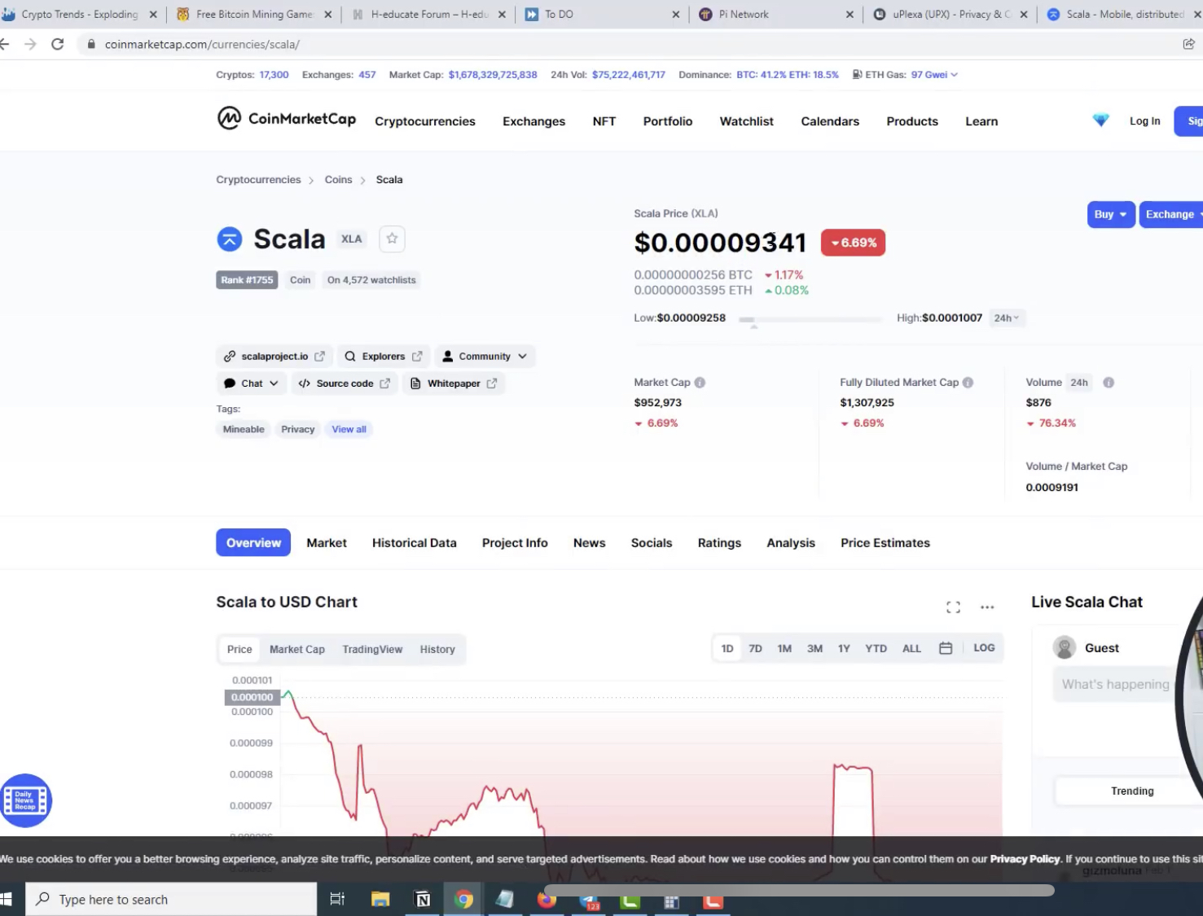Image resolution: width=1203 pixels, height=916 pixels.
Task: Click the Windows search box
Action: pos(171,899)
